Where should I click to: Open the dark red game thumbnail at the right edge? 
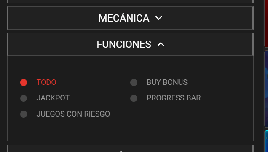[x=266, y=24]
